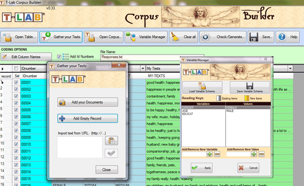This screenshot has width=304, height=186.
Task: Open the Variable Manager toolbar button
Action: coord(146,37)
